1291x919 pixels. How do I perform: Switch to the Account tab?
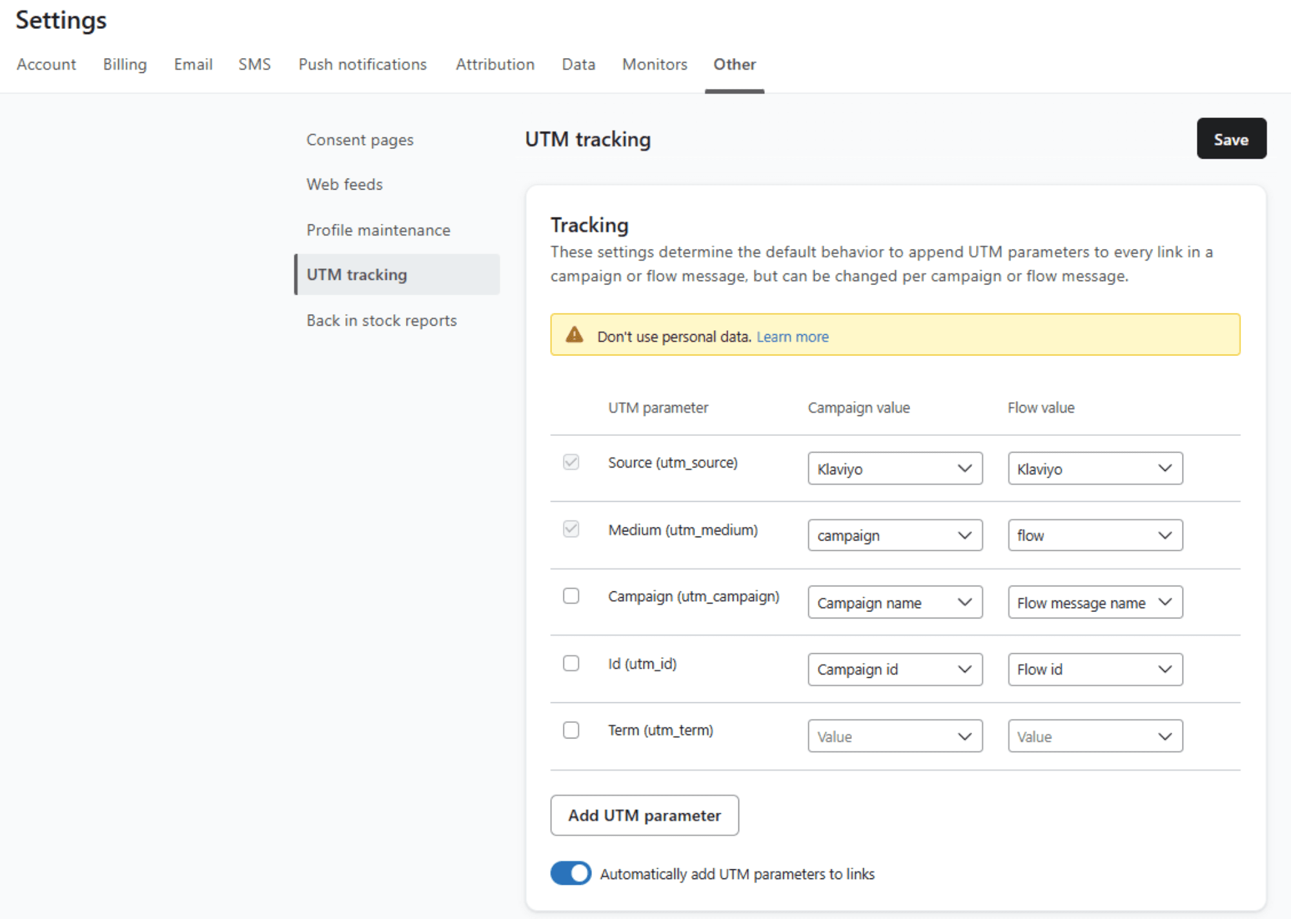click(x=46, y=64)
